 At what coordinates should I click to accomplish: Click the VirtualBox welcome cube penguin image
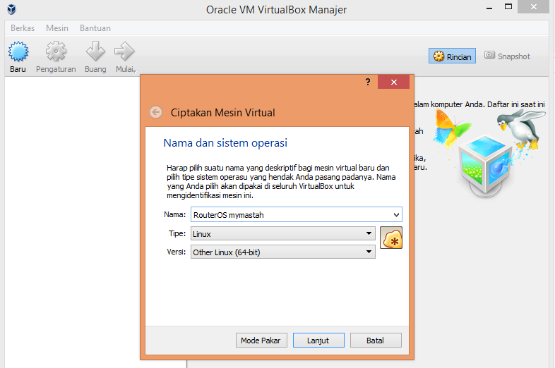point(489,152)
